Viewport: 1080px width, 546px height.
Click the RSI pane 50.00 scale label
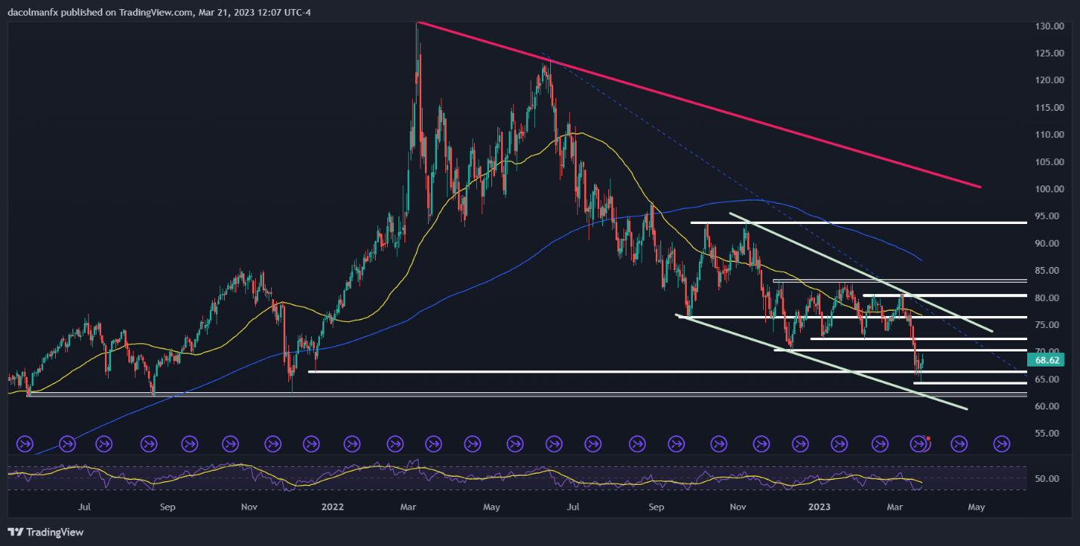[1049, 479]
